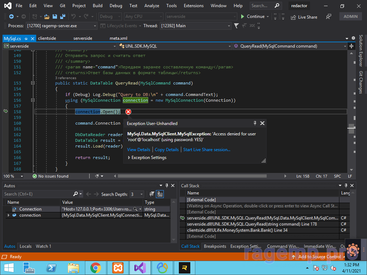Open the File menu
This screenshot has width=367, height=275.
point(19,6)
